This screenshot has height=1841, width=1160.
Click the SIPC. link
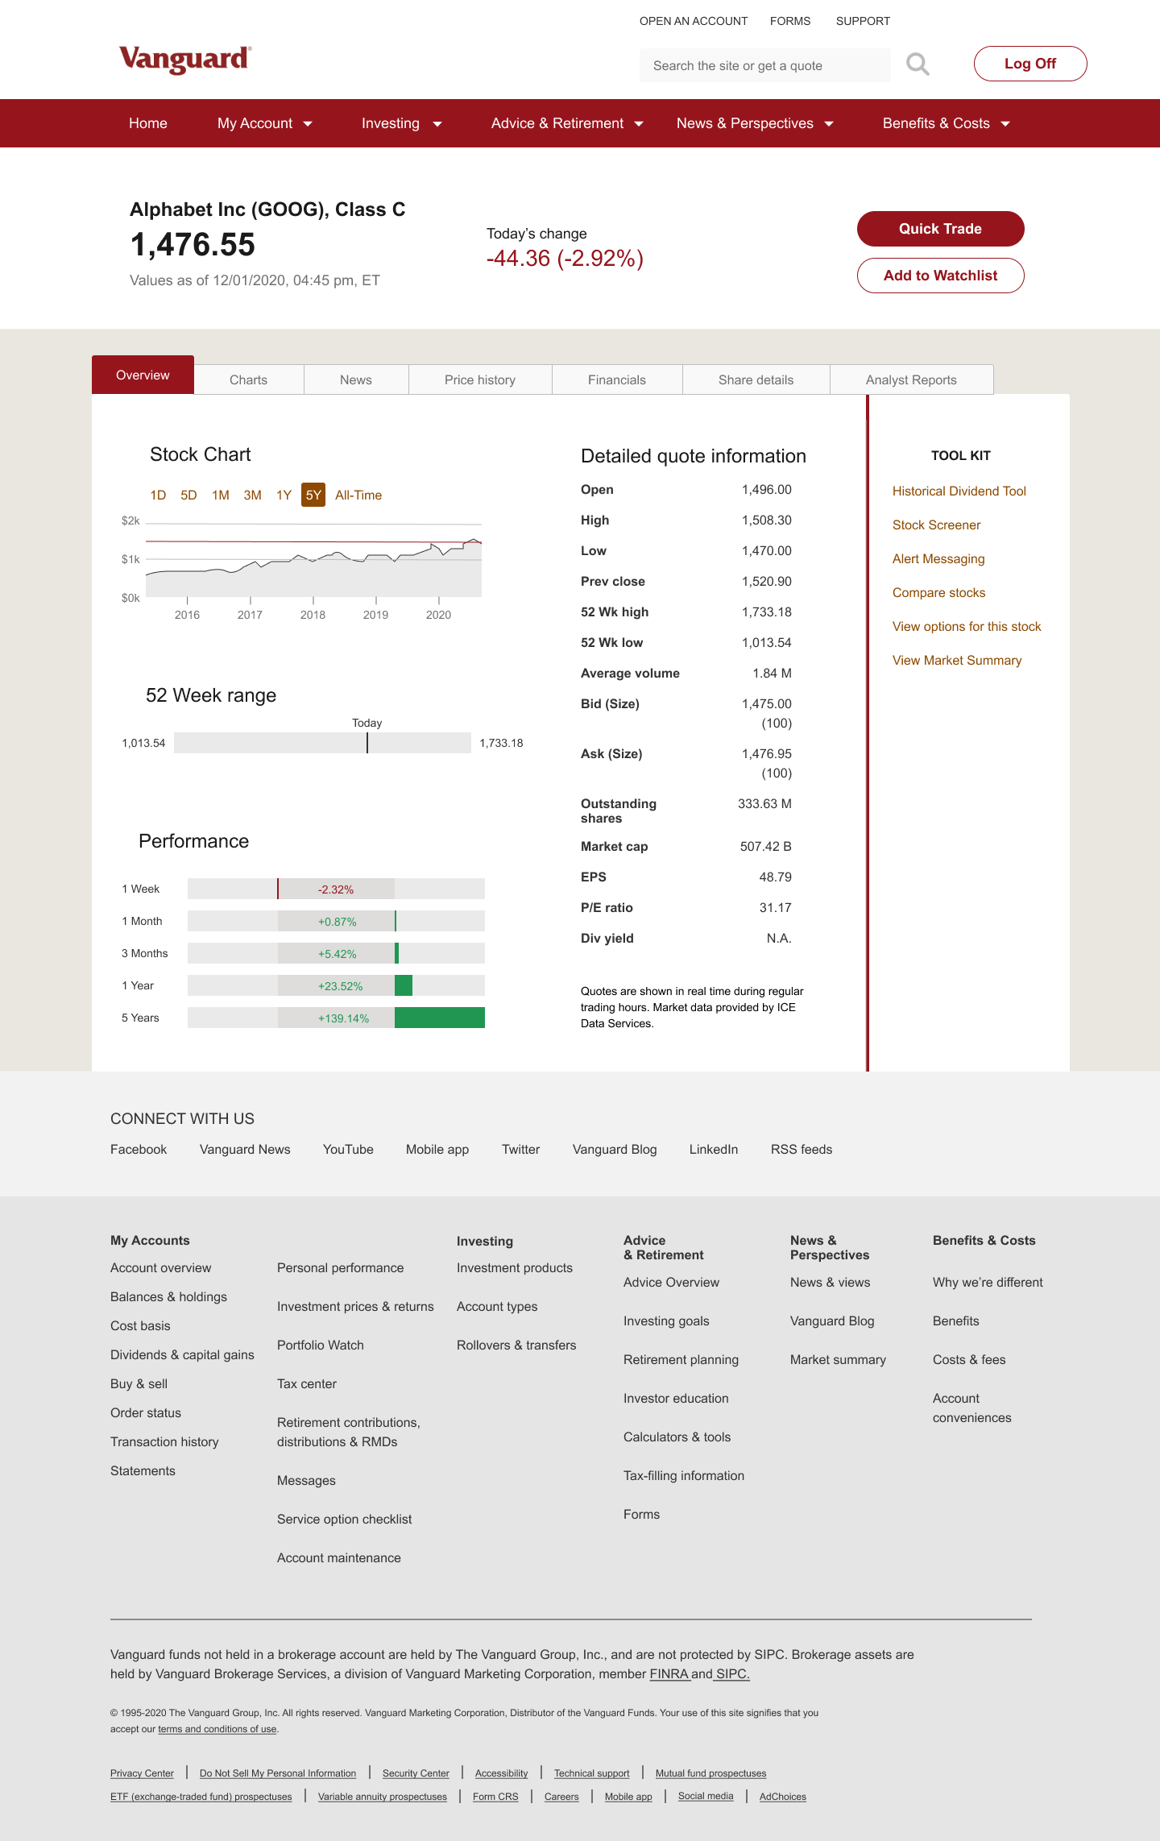pyautogui.click(x=733, y=1673)
